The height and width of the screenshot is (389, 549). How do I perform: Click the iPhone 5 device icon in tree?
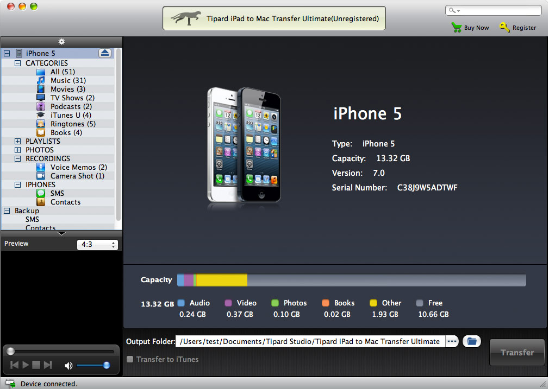click(x=19, y=53)
